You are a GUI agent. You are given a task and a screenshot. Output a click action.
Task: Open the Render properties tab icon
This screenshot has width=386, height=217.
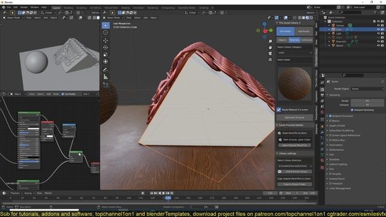[322, 90]
